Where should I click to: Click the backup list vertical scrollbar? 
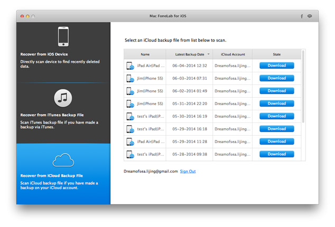(303, 87)
